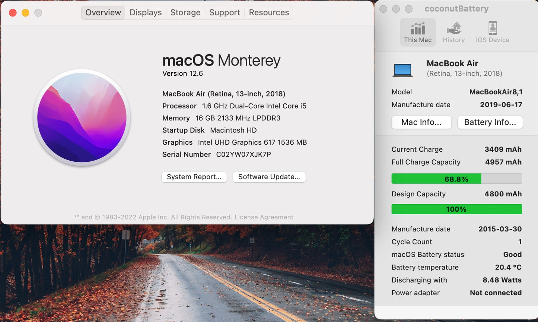Open Mac Info in coconutBattery
Screen dimensions: 538x322
coord(421,122)
